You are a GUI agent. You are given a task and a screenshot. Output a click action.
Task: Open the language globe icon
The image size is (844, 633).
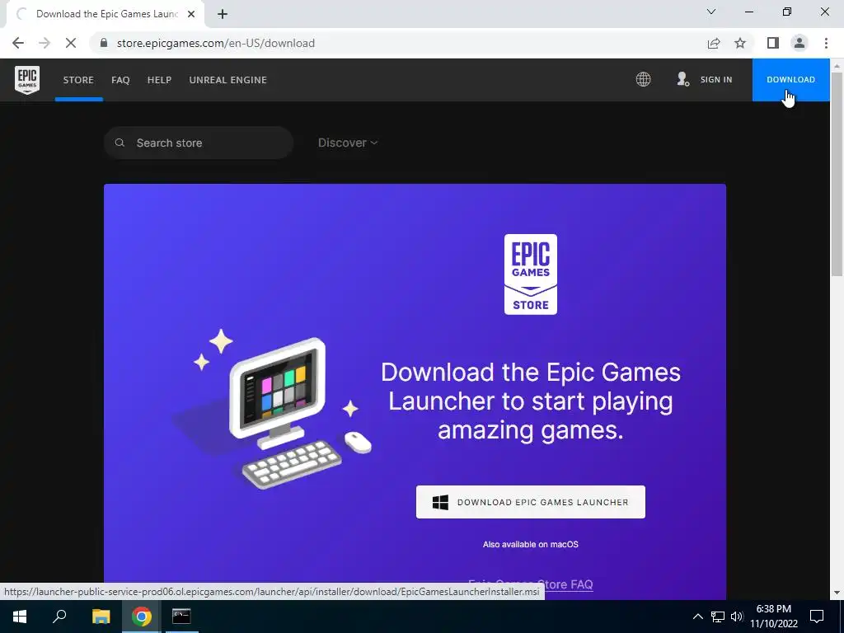(x=643, y=80)
